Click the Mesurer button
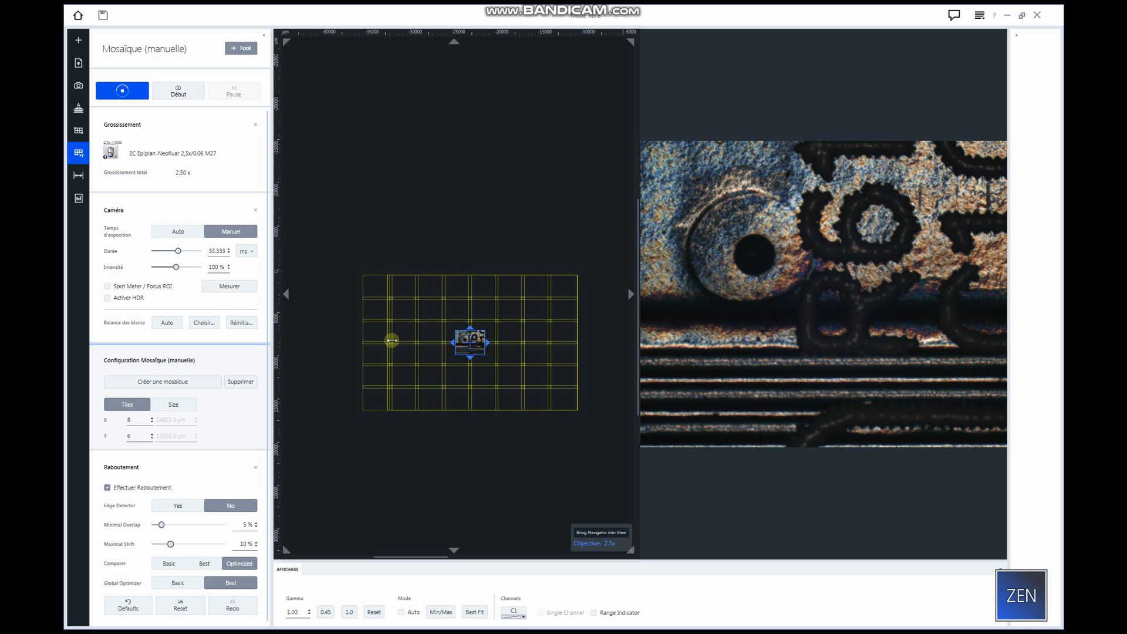Screen dimensions: 1127x634 point(230,286)
